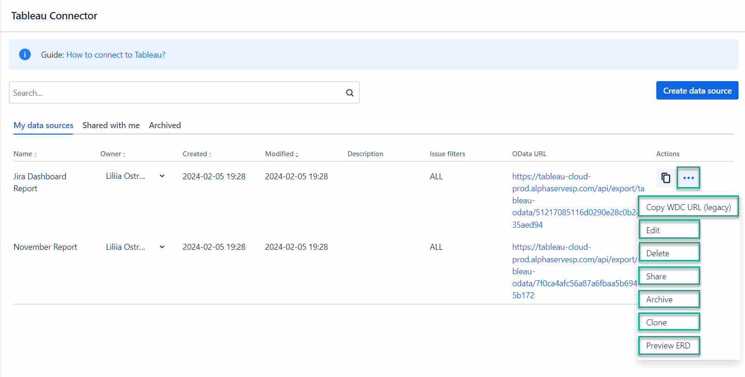Click Create data source button
The height and width of the screenshot is (377, 745).
tap(697, 90)
